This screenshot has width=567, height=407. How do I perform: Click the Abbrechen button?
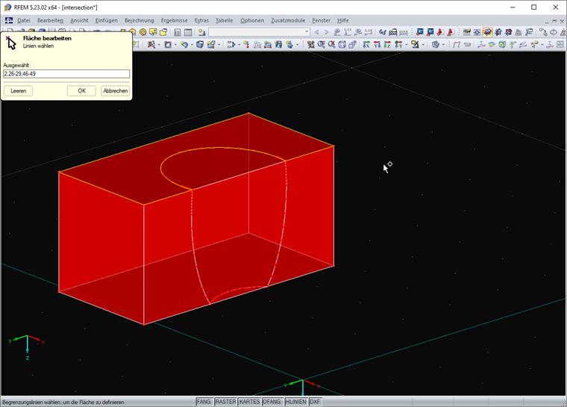click(x=115, y=90)
